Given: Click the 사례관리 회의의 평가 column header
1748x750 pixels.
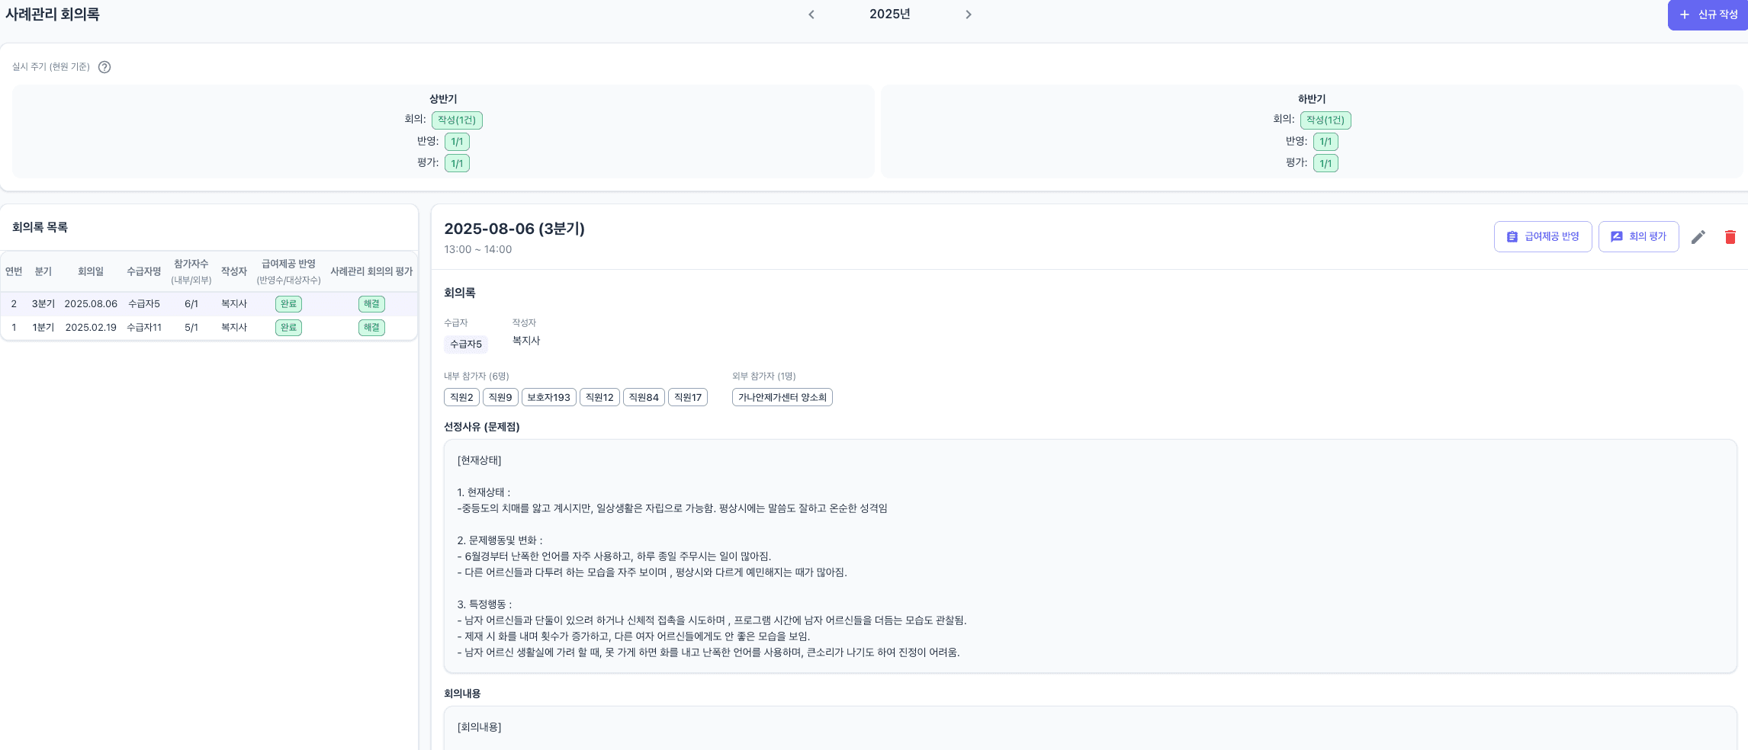Looking at the screenshot, I should [371, 271].
